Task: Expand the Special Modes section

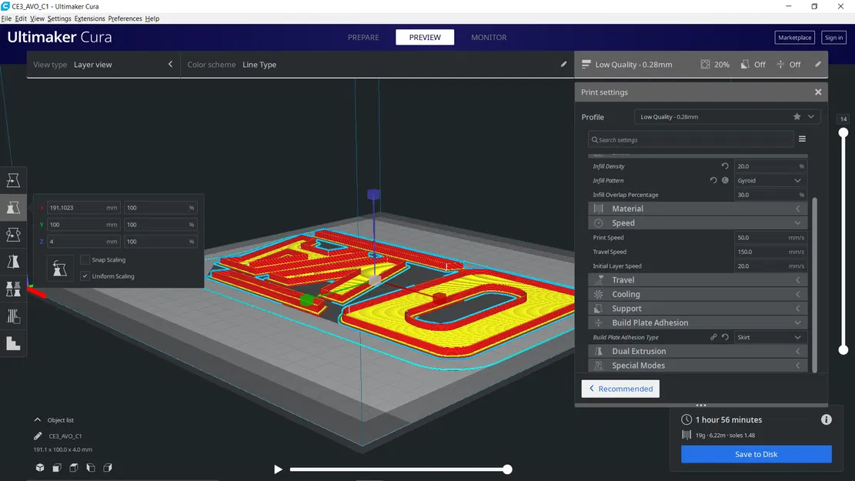Action: pos(697,366)
